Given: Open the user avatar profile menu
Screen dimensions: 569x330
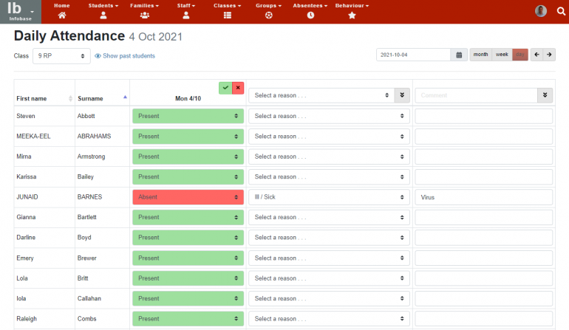Looking at the screenshot, I should tap(541, 10).
